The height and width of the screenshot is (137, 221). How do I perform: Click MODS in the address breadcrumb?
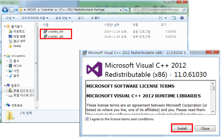(x=32, y=10)
